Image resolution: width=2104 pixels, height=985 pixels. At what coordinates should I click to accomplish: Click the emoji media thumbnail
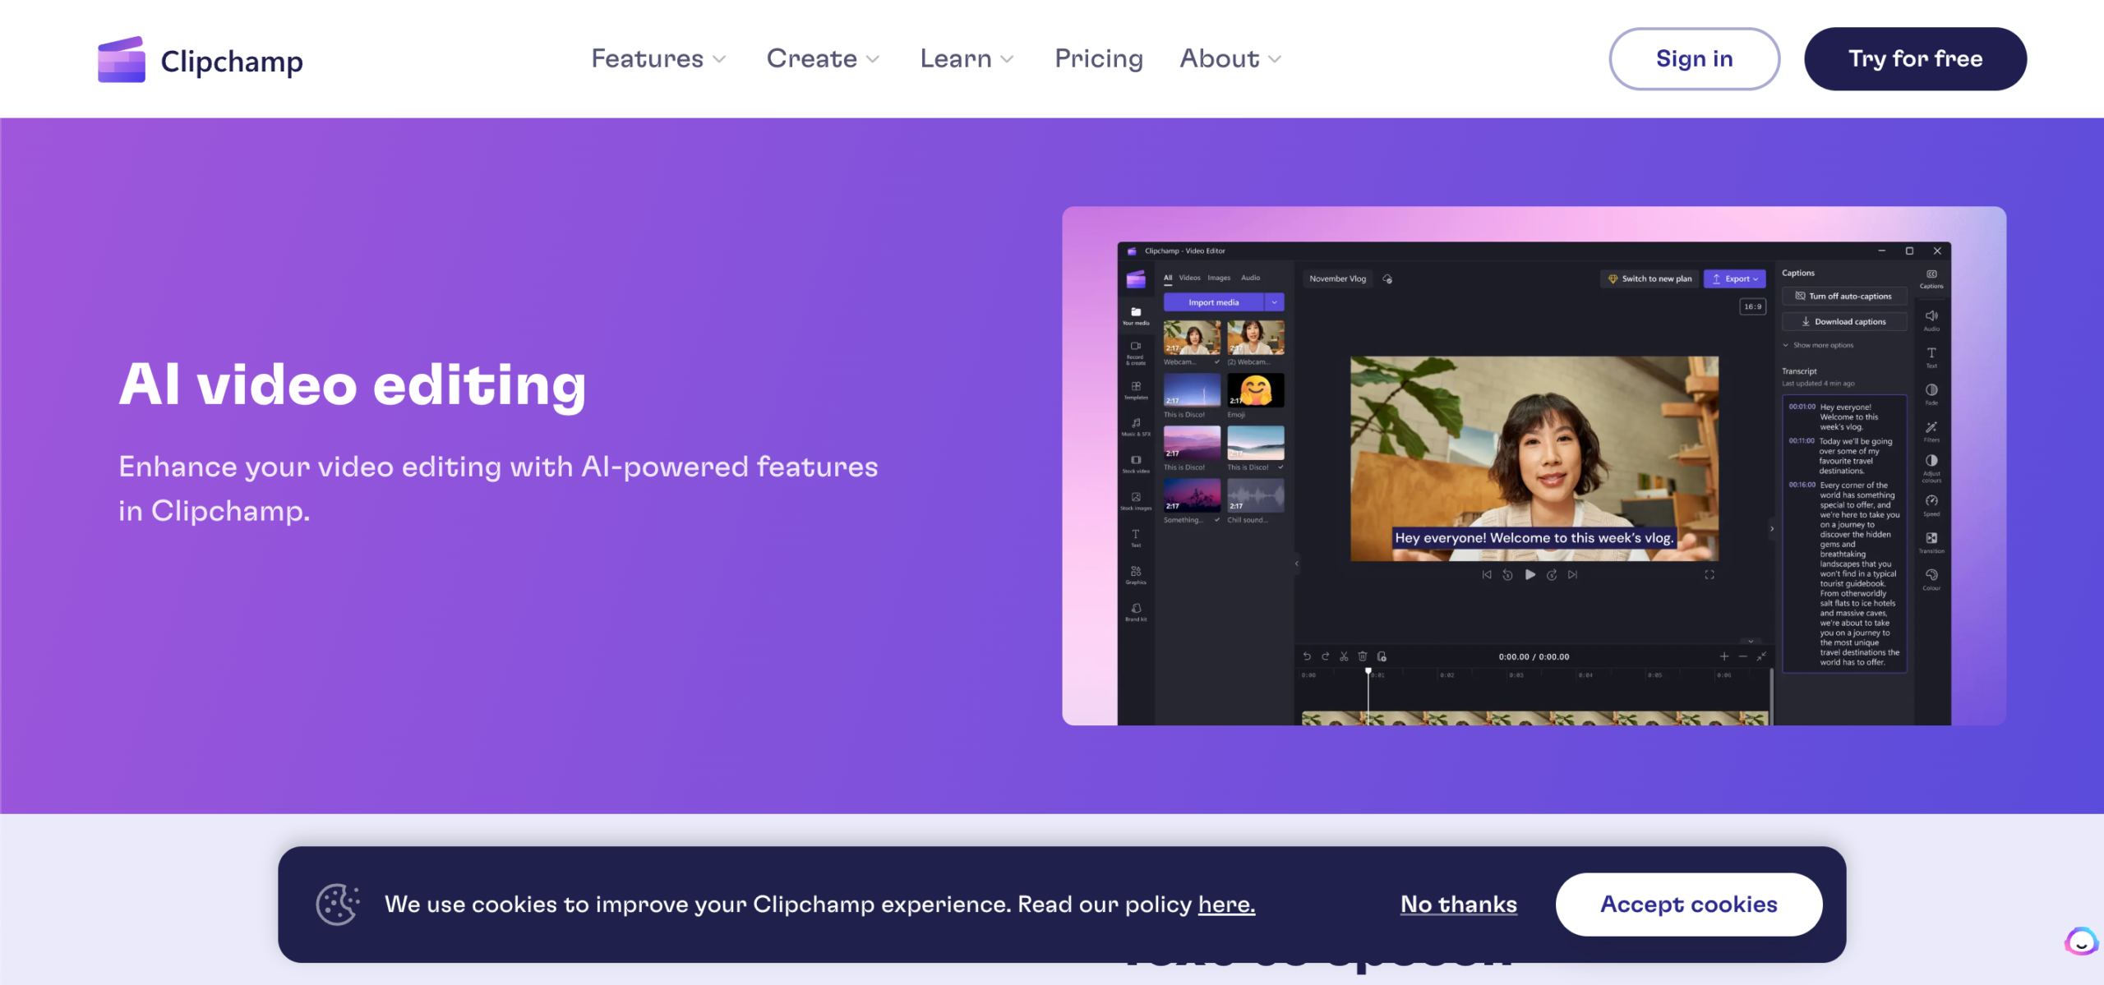click(1255, 390)
